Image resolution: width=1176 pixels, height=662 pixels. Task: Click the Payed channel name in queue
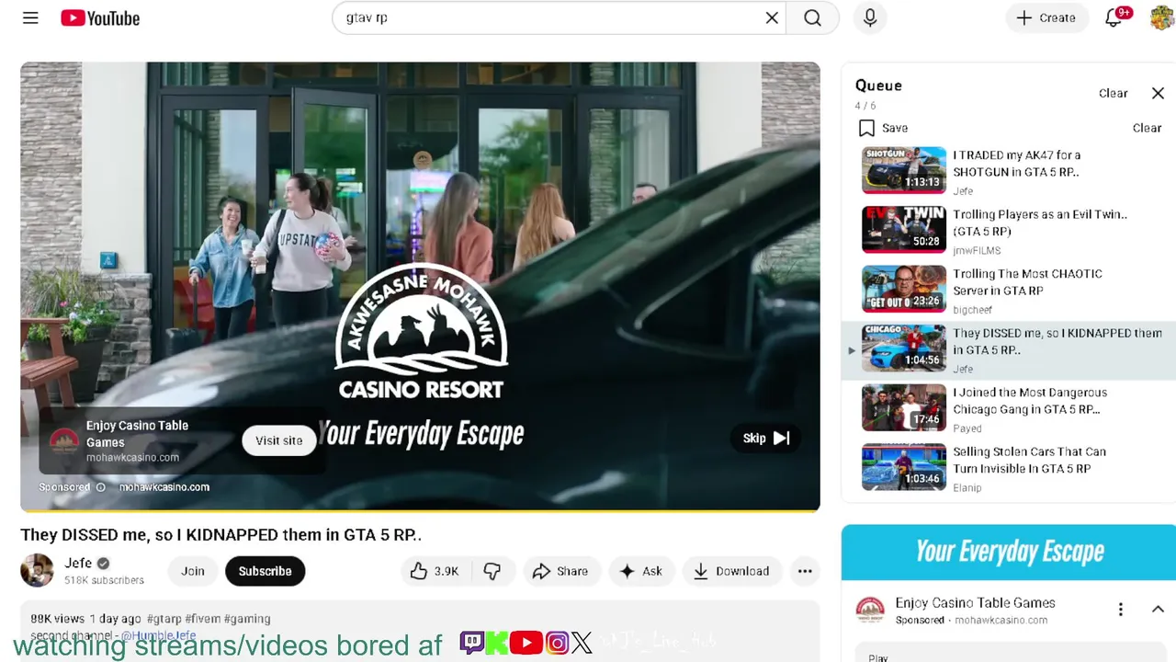coord(967,428)
